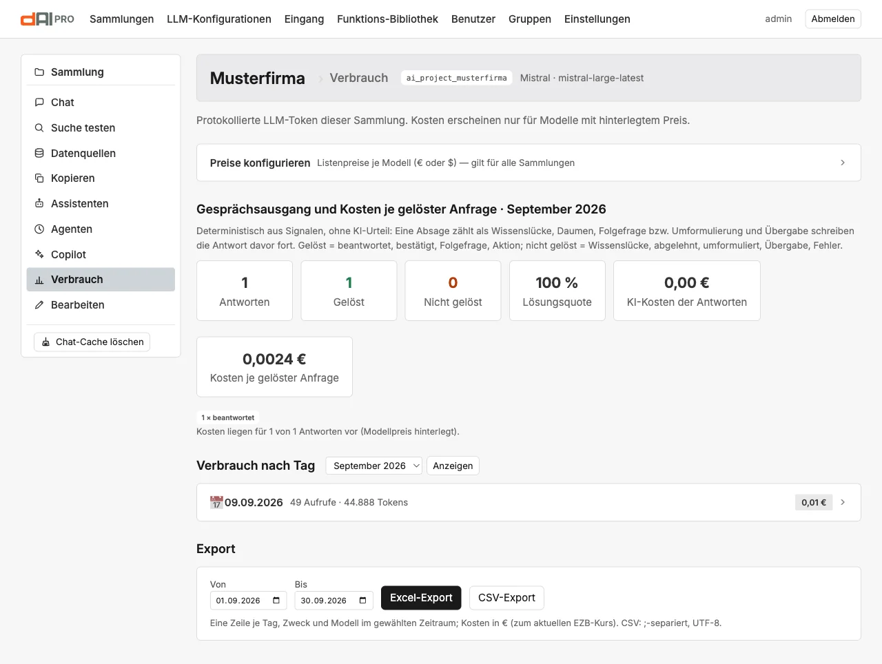Open LLM-Konfigurationen in the top navigation
Image resolution: width=882 pixels, height=664 pixels.
219,19
